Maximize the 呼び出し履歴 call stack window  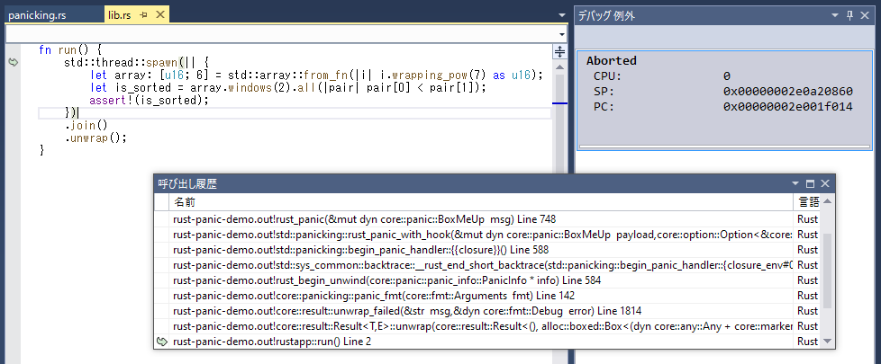click(x=808, y=183)
